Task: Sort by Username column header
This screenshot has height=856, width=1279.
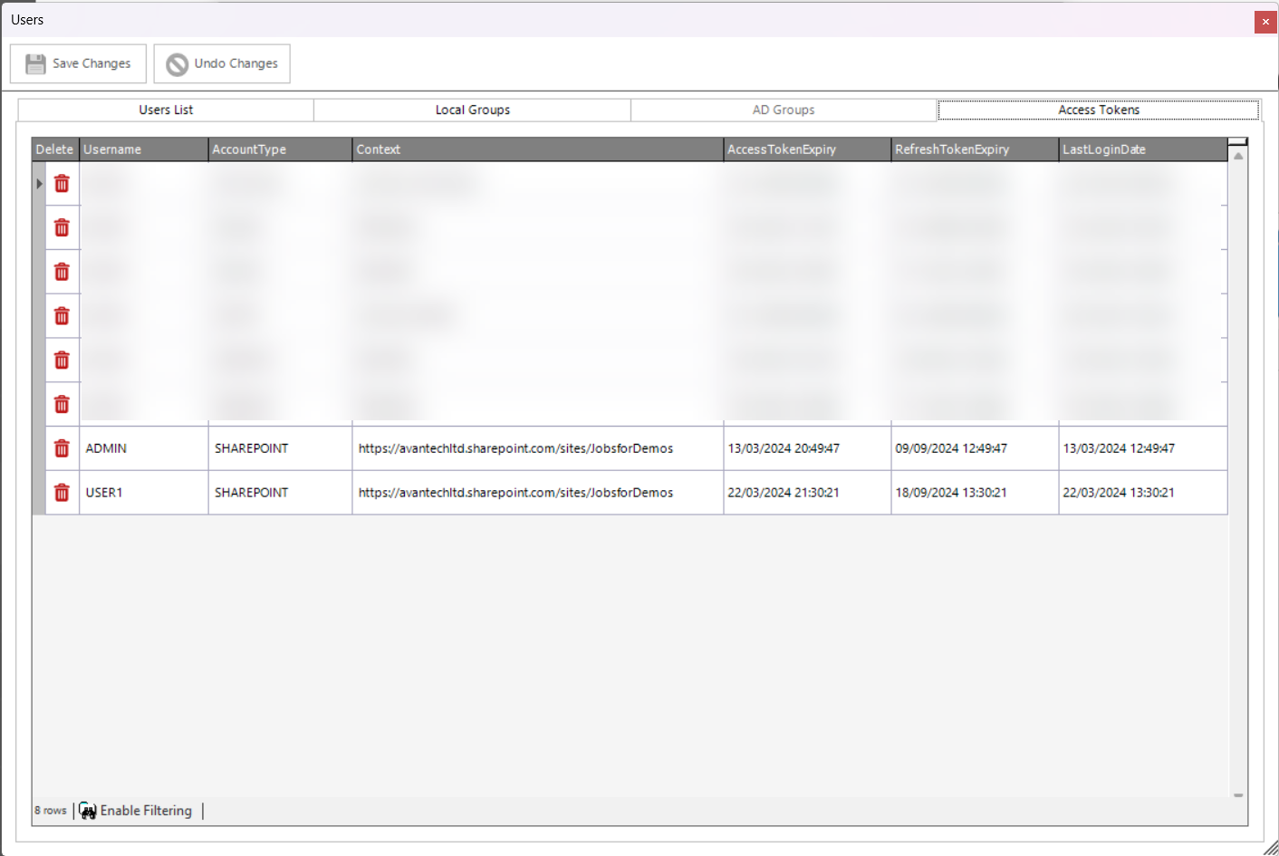Action: point(143,149)
